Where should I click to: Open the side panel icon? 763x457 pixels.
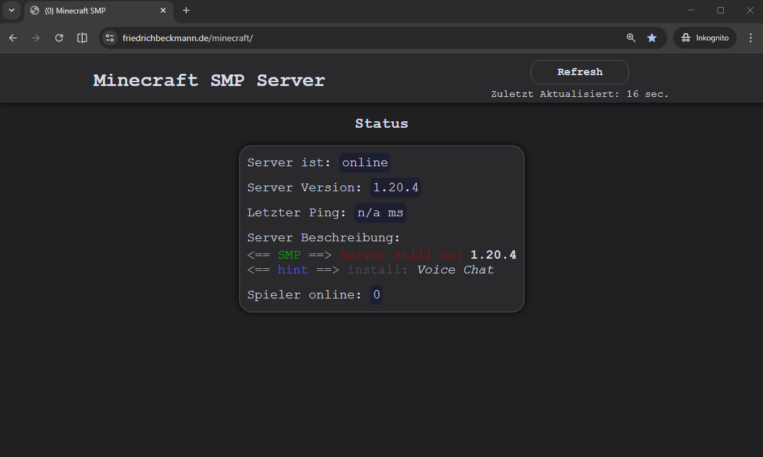click(x=82, y=38)
